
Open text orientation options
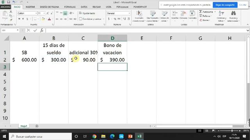[x=71, y=13]
